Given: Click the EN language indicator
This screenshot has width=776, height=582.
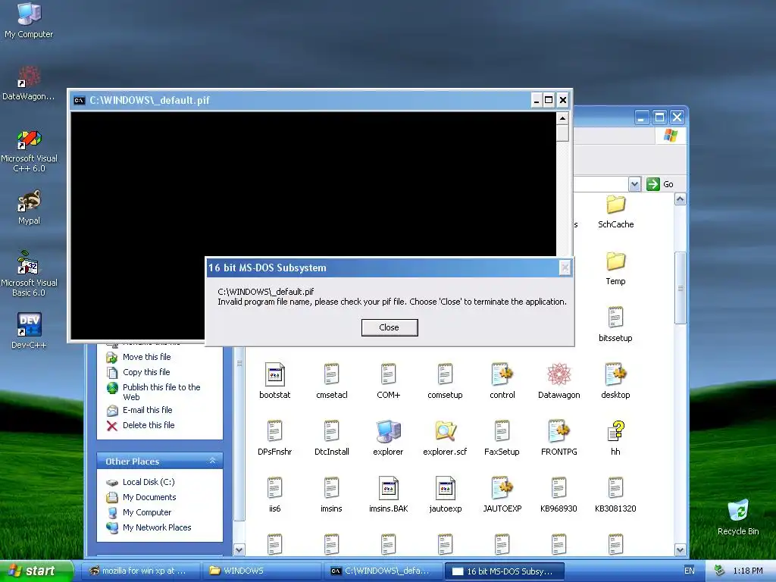Looking at the screenshot, I should tap(689, 571).
